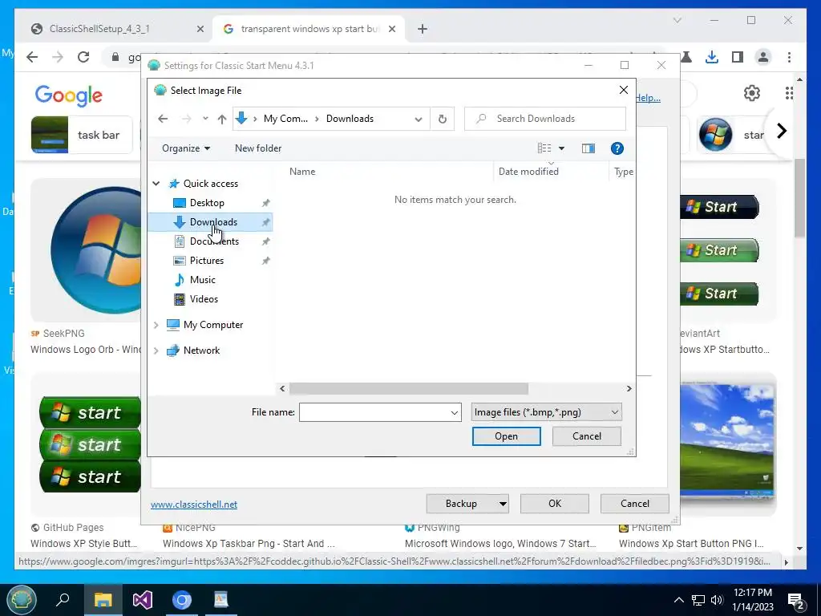
Task: Refresh the Downloads folder listing
Action: pyautogui.click(x=443, y=119)
